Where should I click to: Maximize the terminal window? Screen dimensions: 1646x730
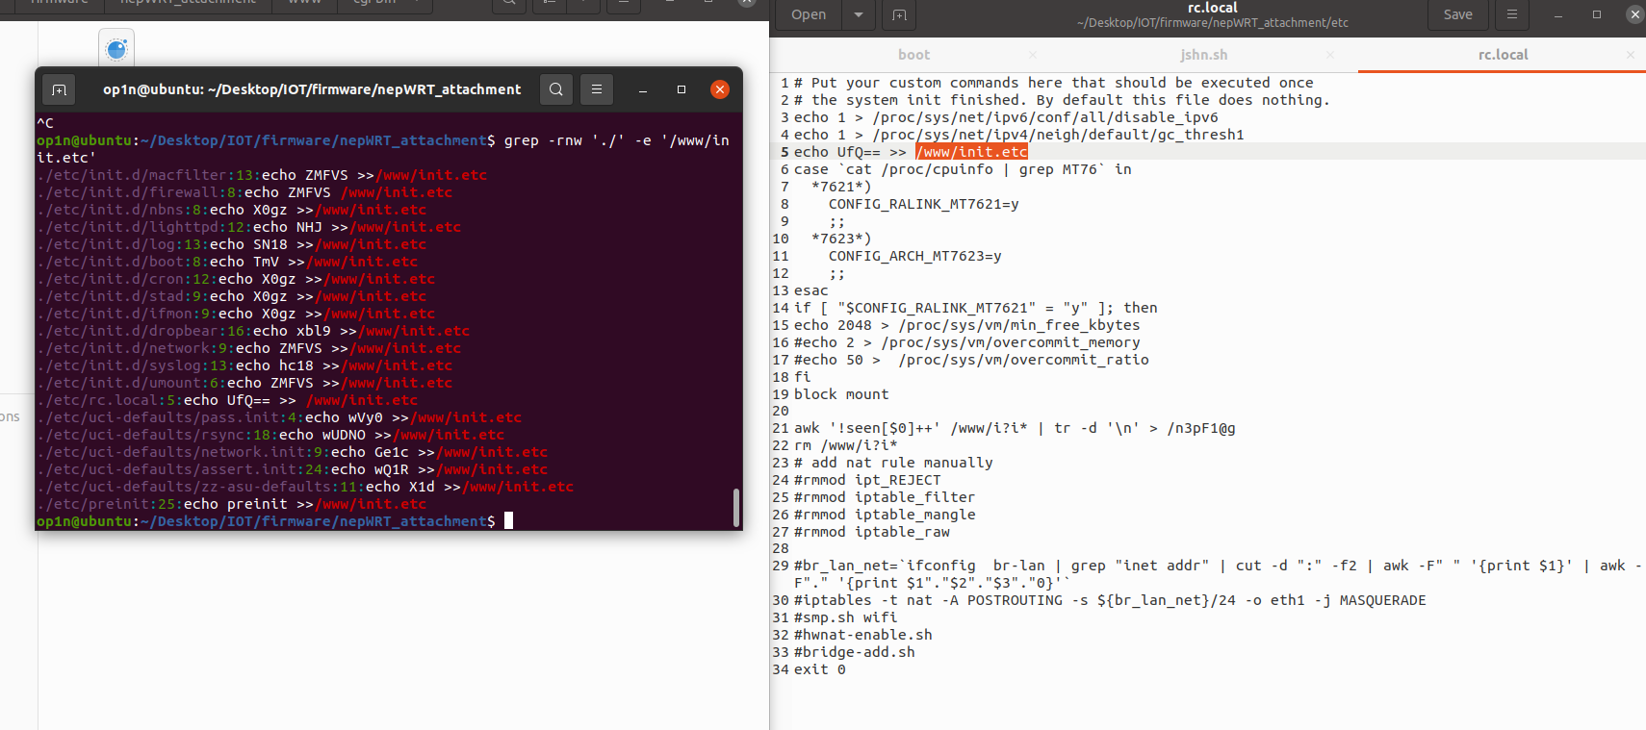click(682, 89)
